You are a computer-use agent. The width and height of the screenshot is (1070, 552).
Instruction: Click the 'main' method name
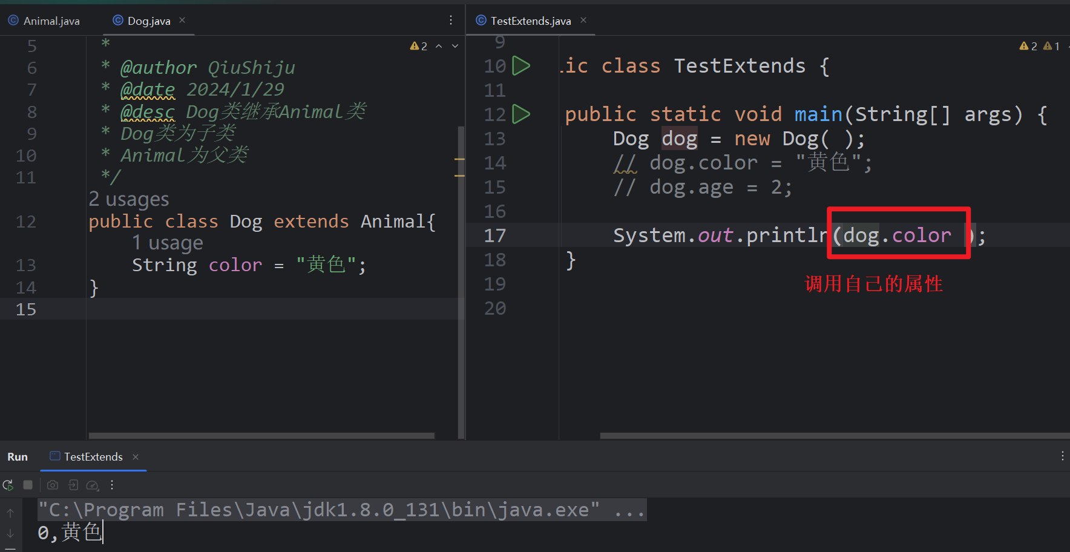coord(818,114)
